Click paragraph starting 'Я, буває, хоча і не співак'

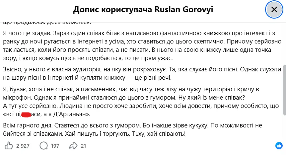[131, 93]
